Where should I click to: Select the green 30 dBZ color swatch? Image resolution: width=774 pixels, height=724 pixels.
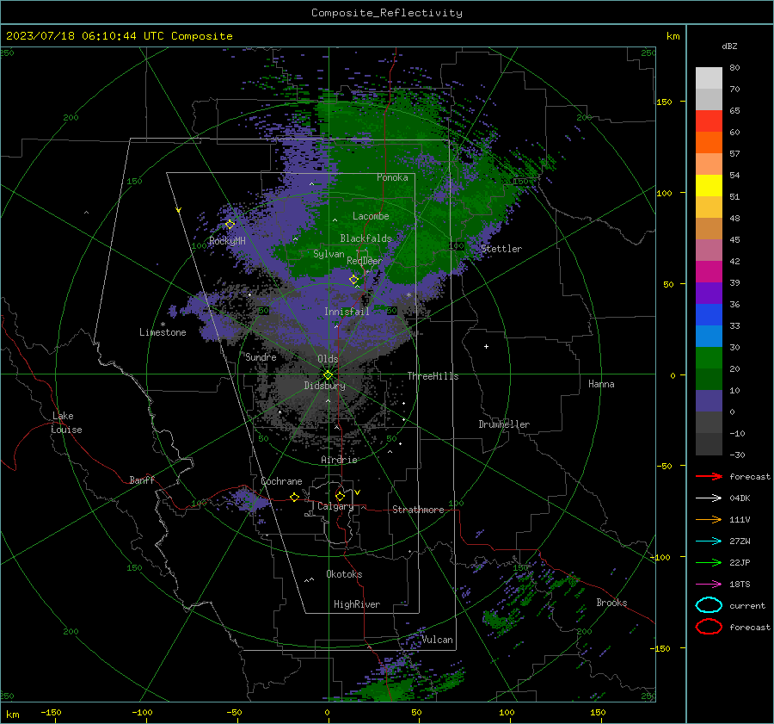coord(709,358)
